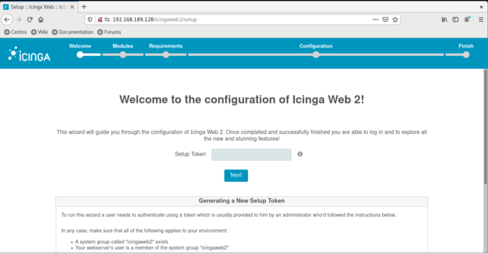Click the Finish step progress dot
The height and width of the screenshot is (254, 488).
click(x=466, y=55)
